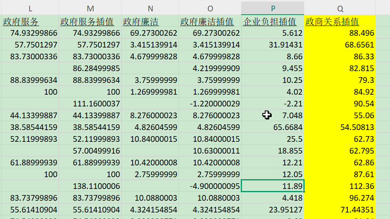This screenshot has width=390, height=219.
Task: Select the column N header
Action: pyautogui.click(x=150, y=8)
